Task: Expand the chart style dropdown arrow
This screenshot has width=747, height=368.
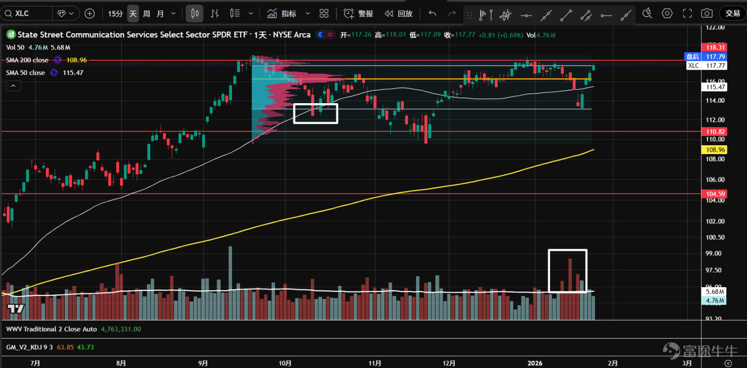Action: (251, 14)
